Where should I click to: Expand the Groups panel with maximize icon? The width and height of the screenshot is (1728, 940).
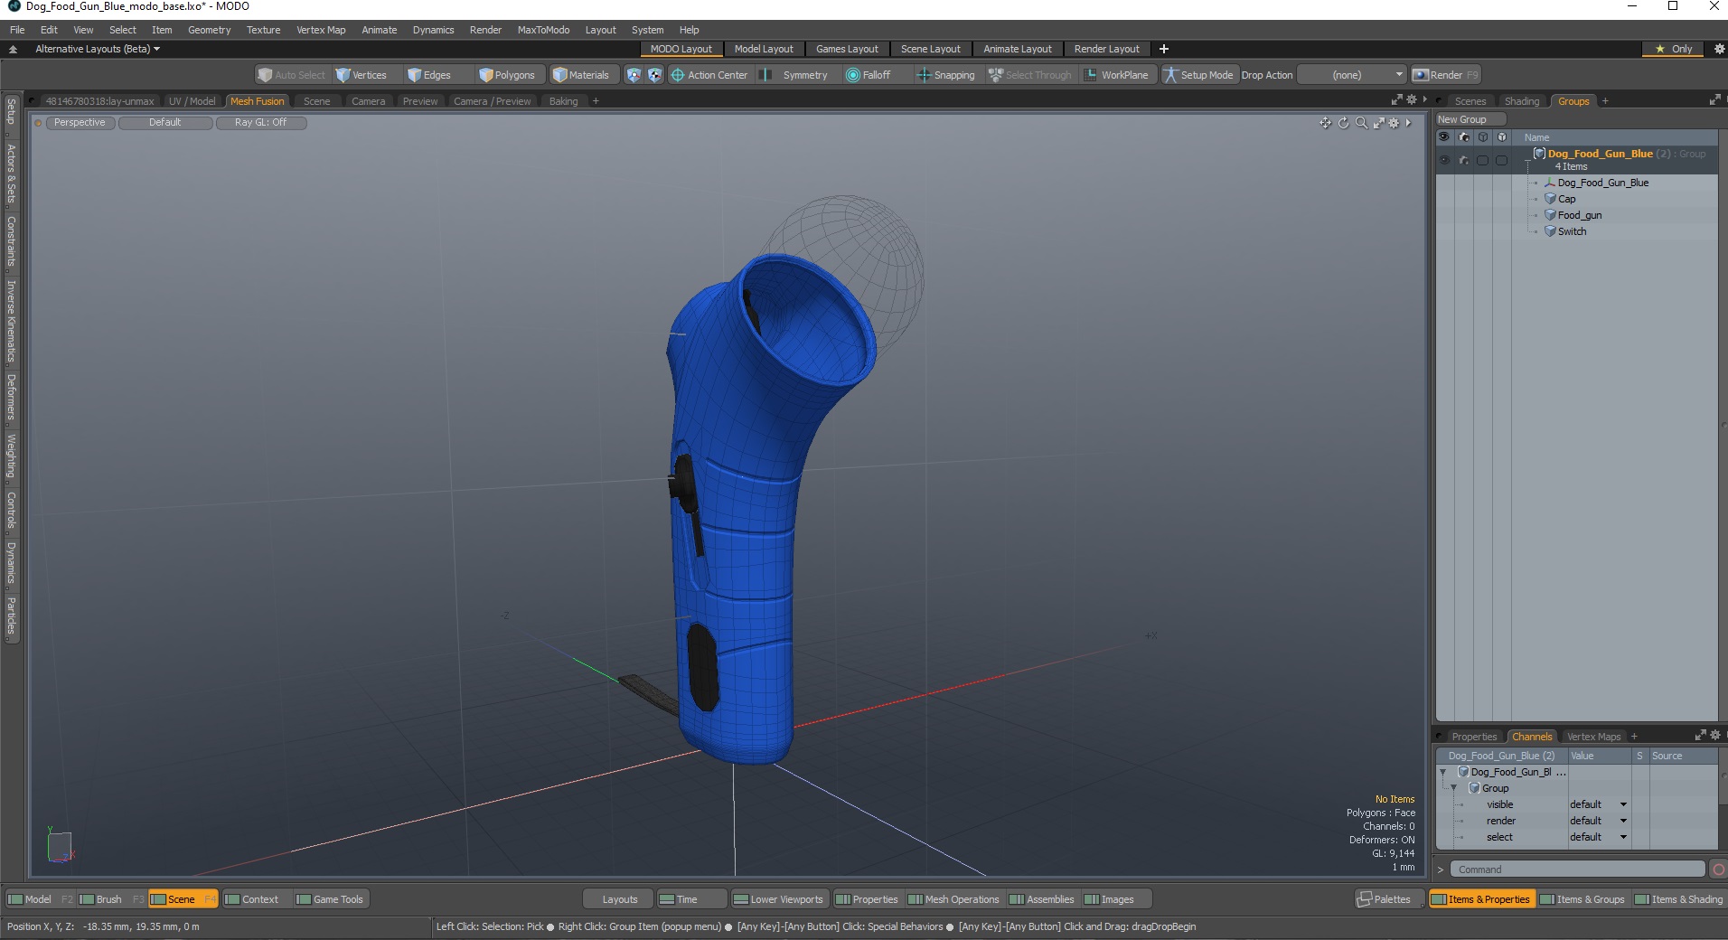(x=1715, y=100)
